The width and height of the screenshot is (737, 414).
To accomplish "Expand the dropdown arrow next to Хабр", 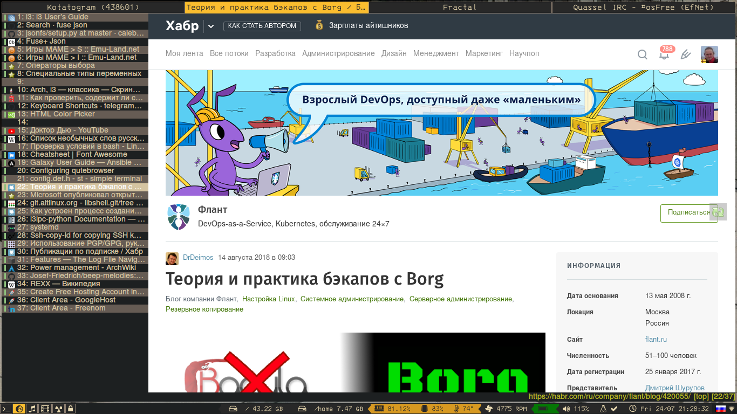I will [211, 26].
